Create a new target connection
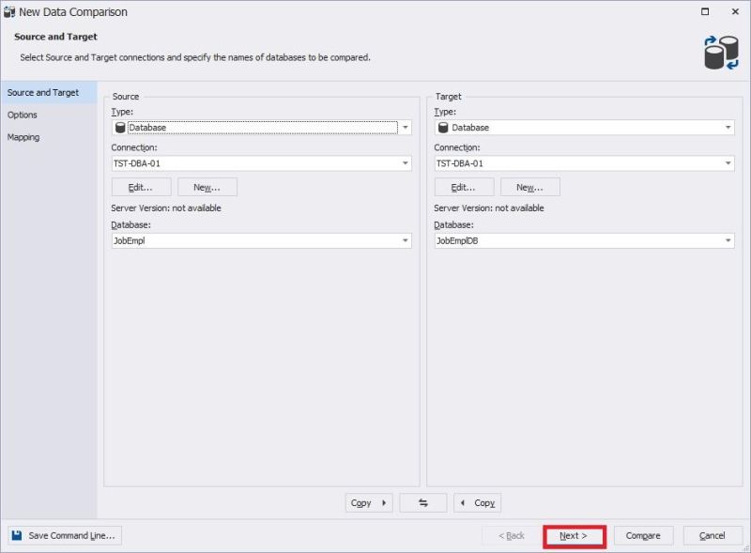Image resolution: width=751 pixels, height=553 pixels. (x=530, y=186)
